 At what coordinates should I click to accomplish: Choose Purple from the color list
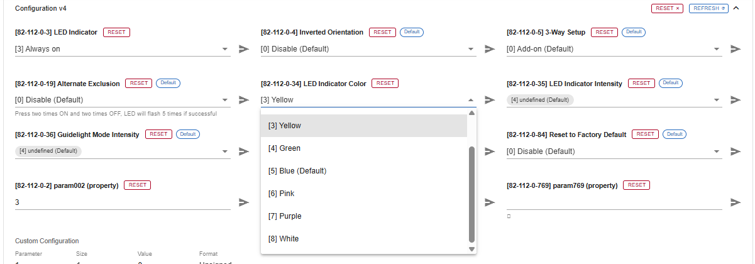(363, 216)
